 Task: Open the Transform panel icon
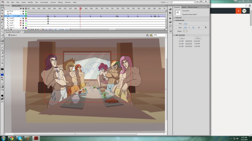click(x=170, y=26)
